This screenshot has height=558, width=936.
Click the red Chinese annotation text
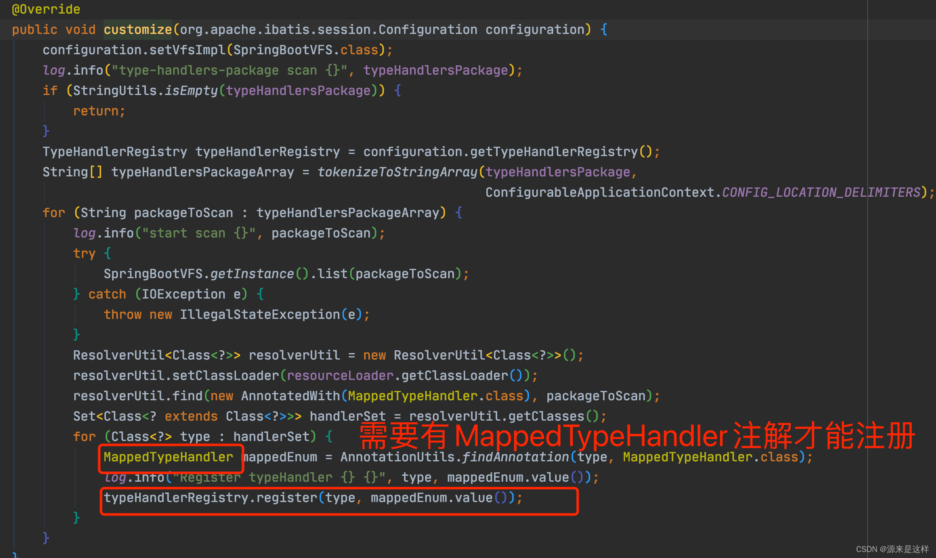pyautogui.click(x=636, y=436)
